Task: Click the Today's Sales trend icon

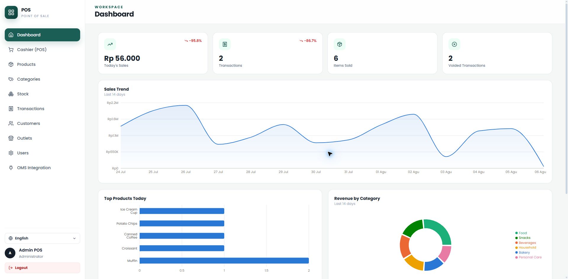Action: pyautogui.click(x=110, y=44)
